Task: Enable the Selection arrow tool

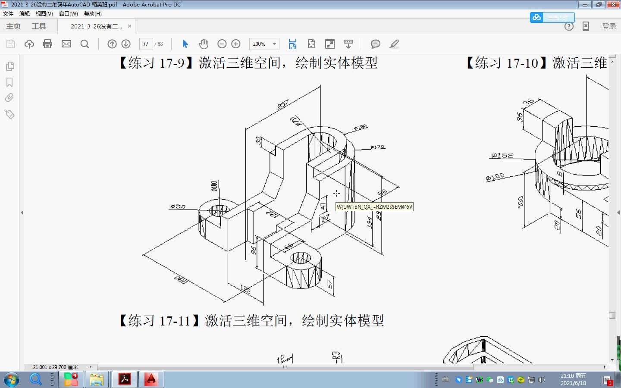Action: pos(185,44)
